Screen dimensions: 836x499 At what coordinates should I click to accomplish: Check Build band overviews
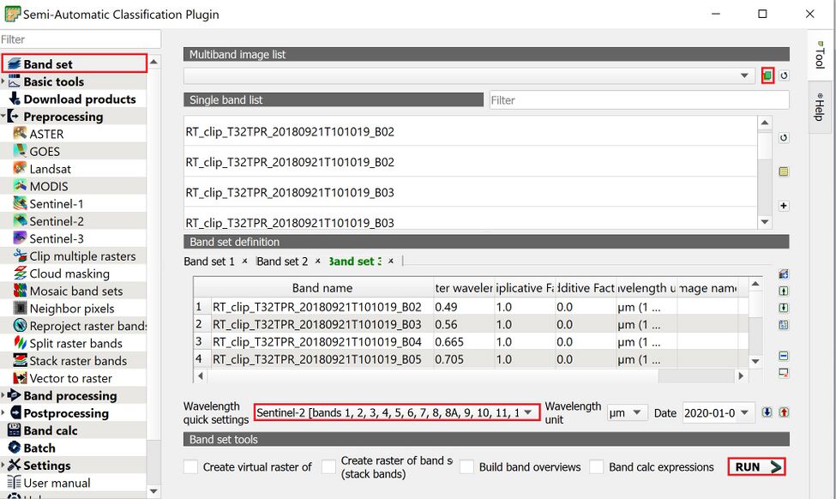(x=466, y=466)
